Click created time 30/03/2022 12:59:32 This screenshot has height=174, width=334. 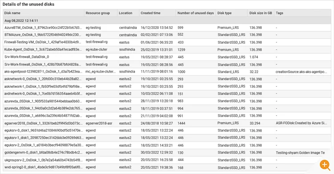157,153
